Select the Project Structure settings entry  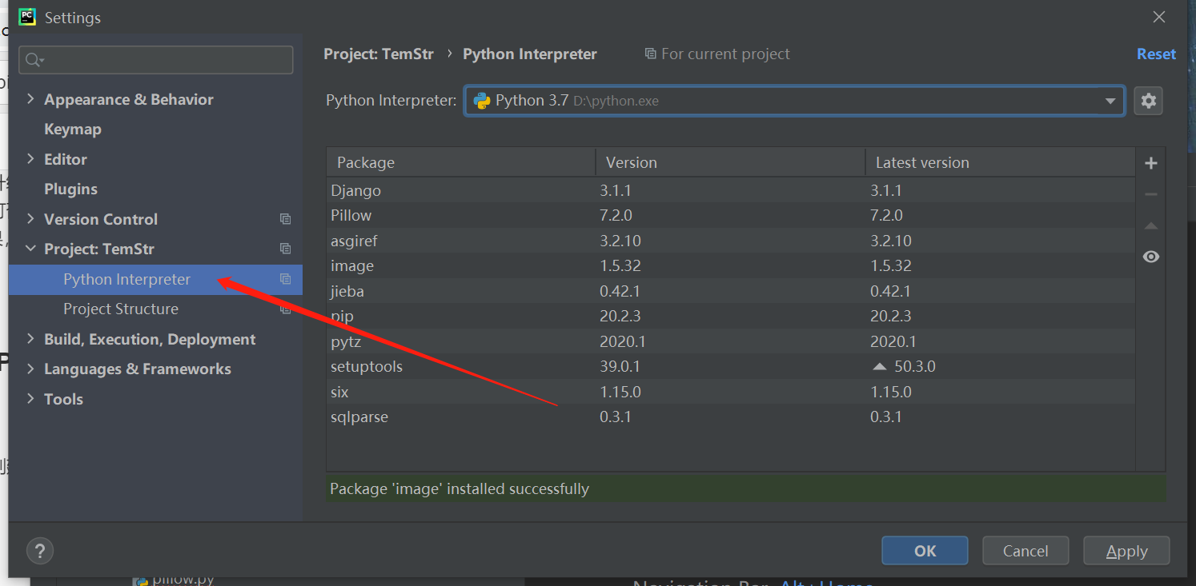pyautogui.click(x=120, y=309)
